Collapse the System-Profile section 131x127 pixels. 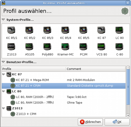[x=4, y=20]
